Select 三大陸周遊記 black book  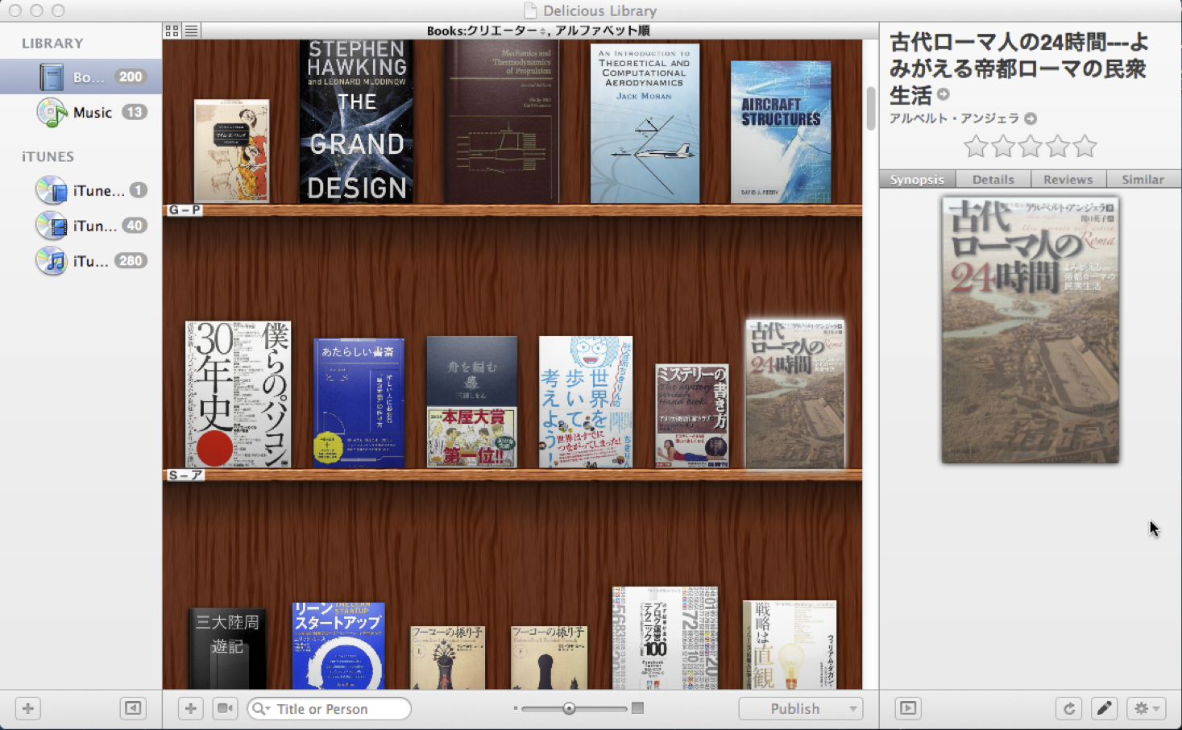pyautogui.click(x=227, y=649)
